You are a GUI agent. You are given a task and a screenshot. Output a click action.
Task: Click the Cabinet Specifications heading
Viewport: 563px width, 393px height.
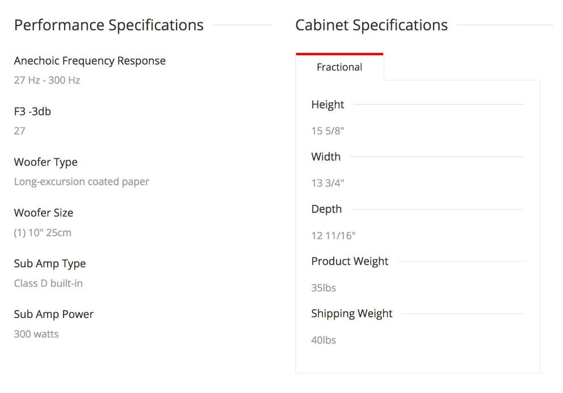371,25
